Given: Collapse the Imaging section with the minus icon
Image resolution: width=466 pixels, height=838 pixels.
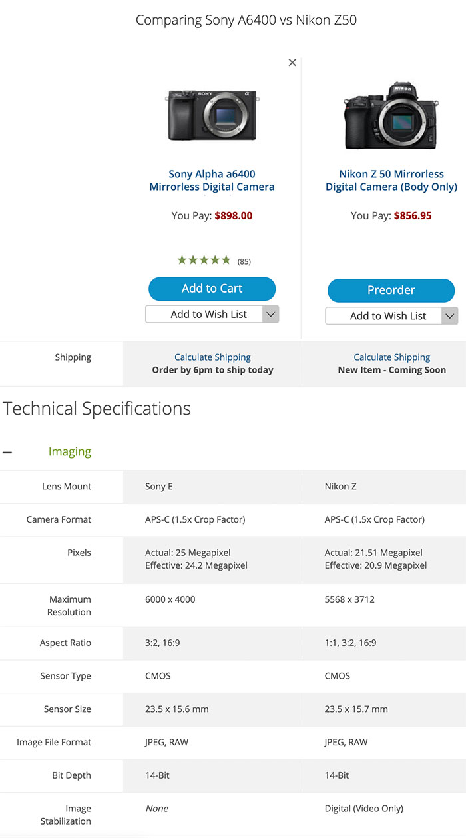Looking at the screenshot, I should click(7, 452).
